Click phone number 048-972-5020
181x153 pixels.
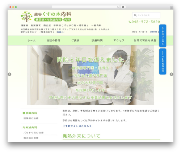coord(146,22)
